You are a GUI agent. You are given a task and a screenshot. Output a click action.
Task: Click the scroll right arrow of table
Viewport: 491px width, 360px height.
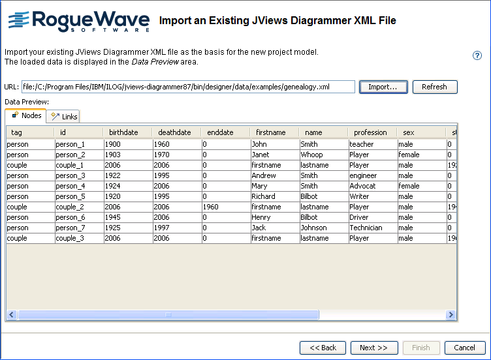(x=451, y=315)
